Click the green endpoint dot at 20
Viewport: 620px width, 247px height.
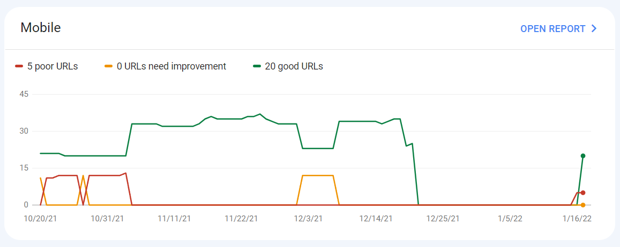click(x=583, y=156)
